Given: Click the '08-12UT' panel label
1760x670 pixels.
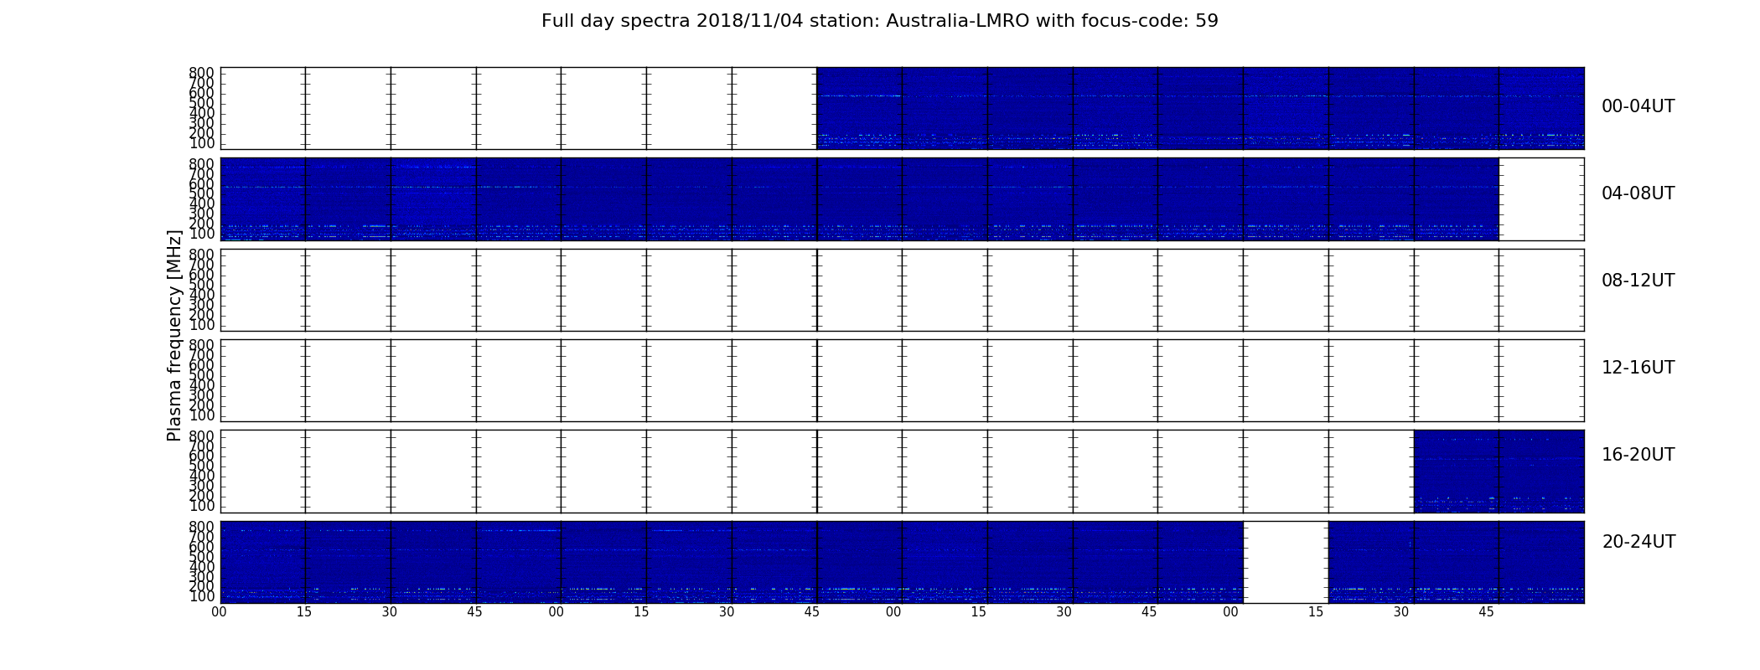Looking at the screenshot, I should (x=1638, y=281).
